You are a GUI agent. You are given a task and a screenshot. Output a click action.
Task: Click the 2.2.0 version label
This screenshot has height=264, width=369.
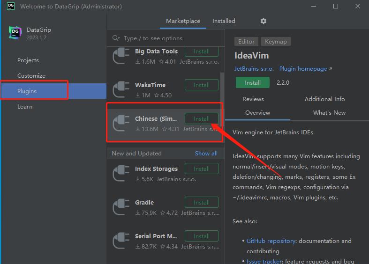[x=283, y=83]
